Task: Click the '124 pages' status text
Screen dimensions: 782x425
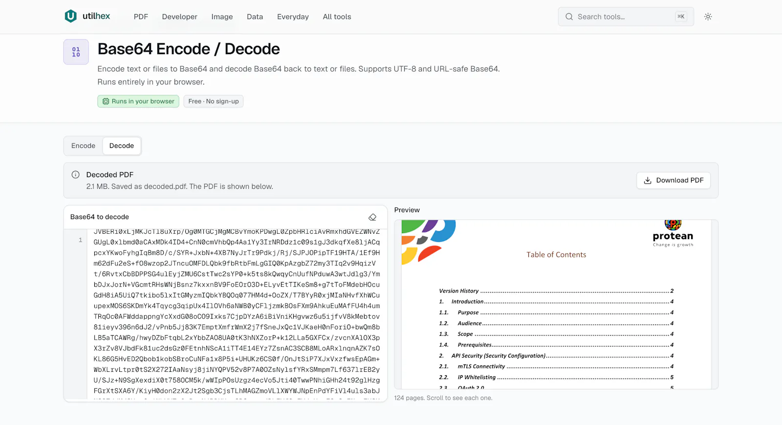Action: pos(443,398)
